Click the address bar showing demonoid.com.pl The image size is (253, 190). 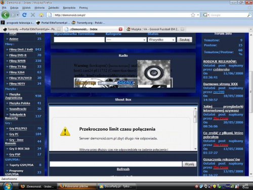click(121, 15)
